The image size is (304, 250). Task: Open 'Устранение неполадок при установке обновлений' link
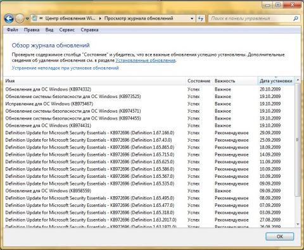coord(65,68)
